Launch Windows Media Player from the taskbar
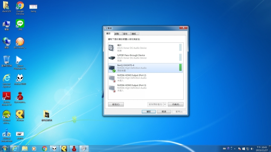Viewport: 271px width, 152px height. pyautogui.click(x=34, y=149)
